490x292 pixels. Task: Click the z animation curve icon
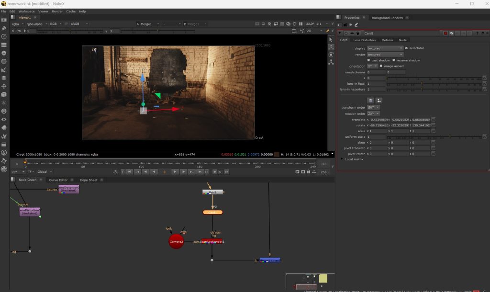[x=485, y=78]
